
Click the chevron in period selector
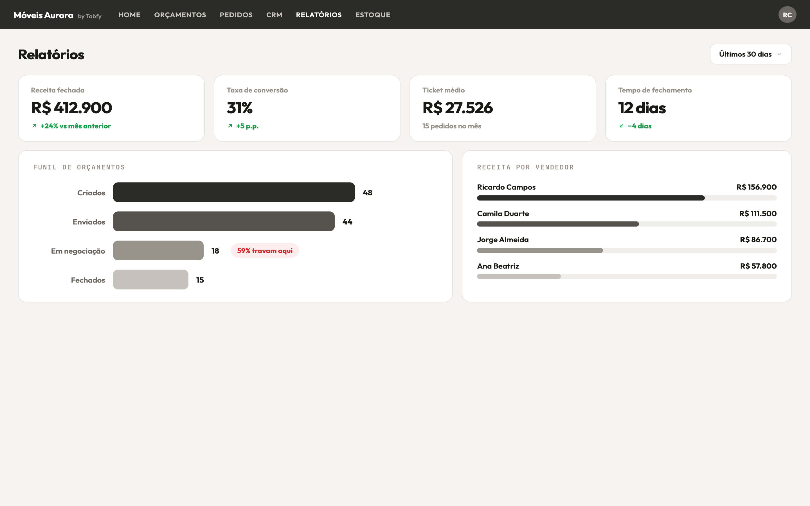[x=779, y=54]
